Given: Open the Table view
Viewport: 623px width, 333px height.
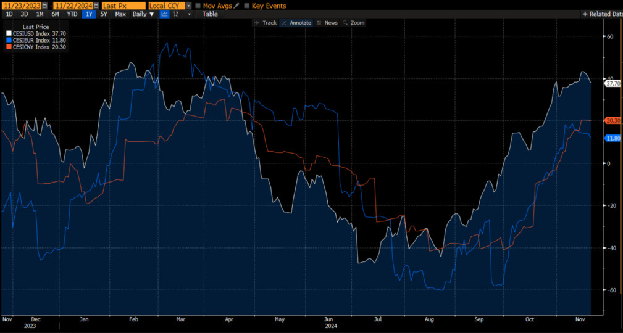Looking at the screenshot, I should (210, 14).
